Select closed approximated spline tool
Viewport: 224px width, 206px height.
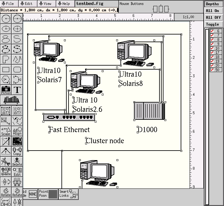tap(6, 39)
